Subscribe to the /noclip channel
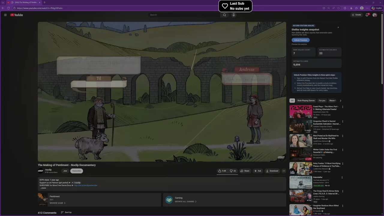Viewport: 384px width, 216px height. [x=76, y=171]
